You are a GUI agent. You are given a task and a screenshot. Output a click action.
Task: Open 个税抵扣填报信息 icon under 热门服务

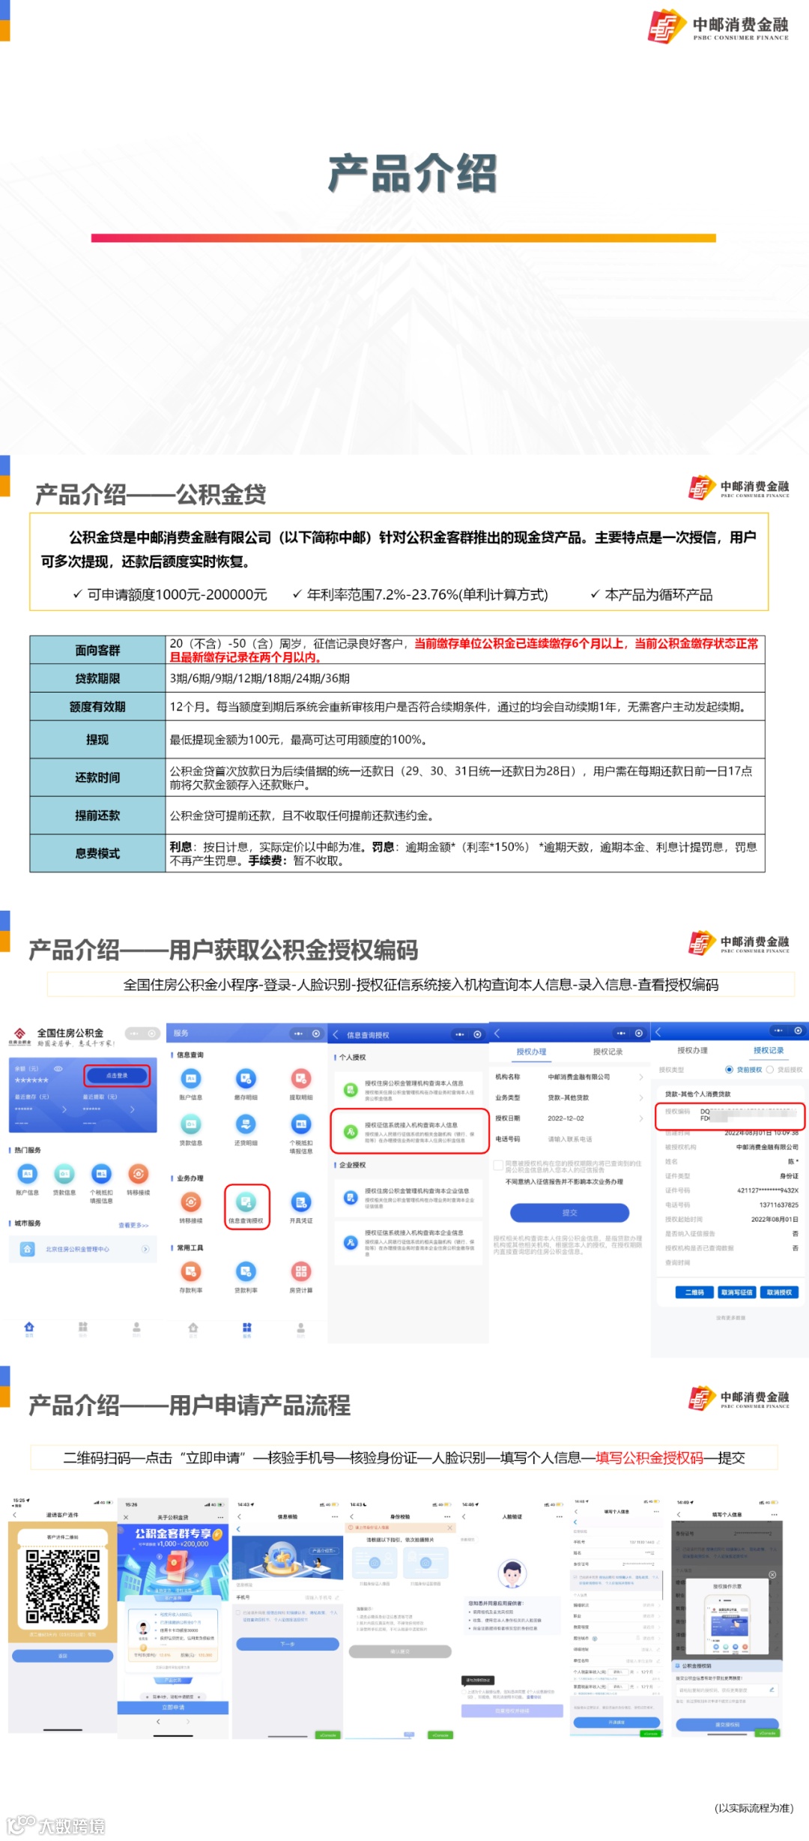[101, 1174]
